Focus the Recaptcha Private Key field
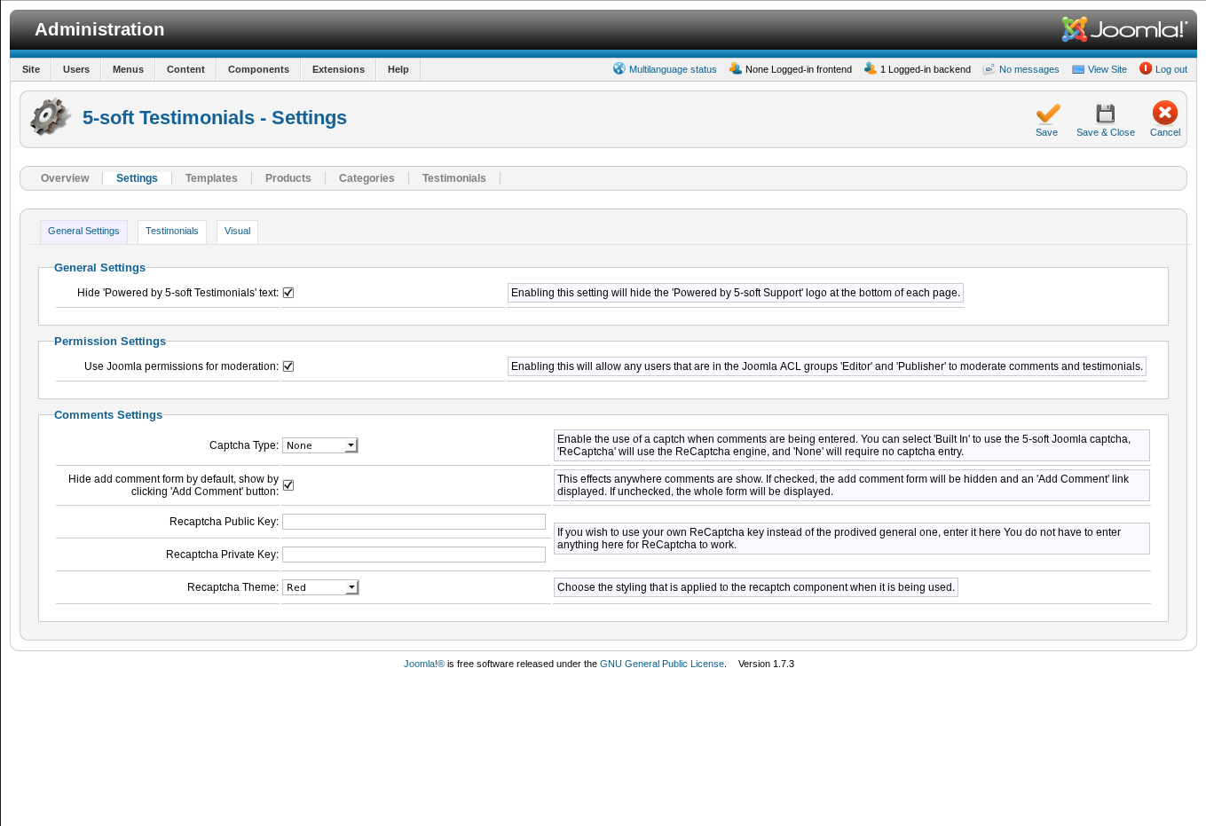This screenshot has height=826, width=1206. click(x=414, y=555)
